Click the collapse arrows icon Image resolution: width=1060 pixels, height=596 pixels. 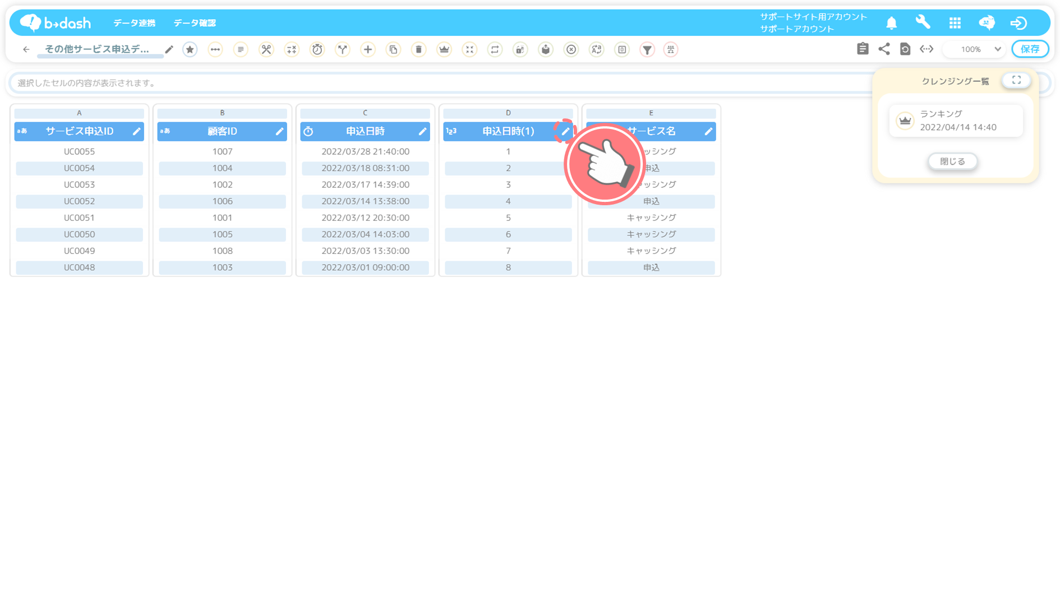coord(469,49)
